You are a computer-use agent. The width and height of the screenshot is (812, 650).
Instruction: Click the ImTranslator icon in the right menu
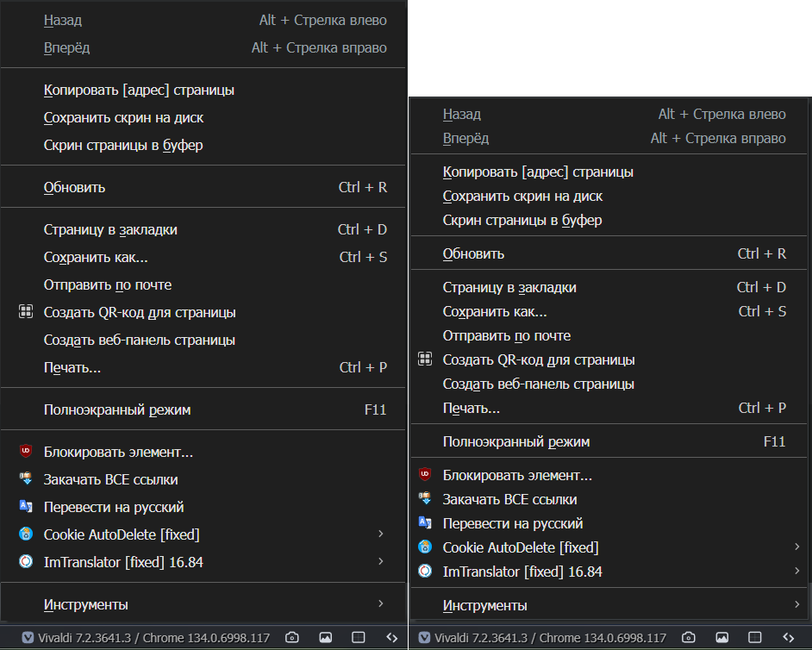click(x=425, y=572)
